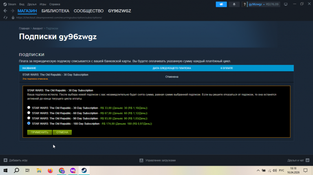This screenshot has width=313, height=175.
Task: Select the 90 Day Subscription radio
Action: point(29,118)
